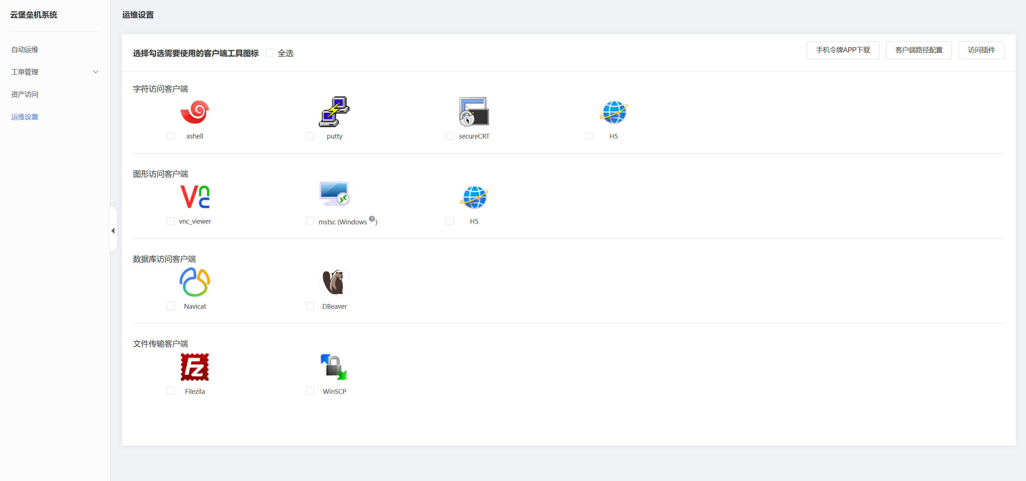This screenshot has width=1026, height=481.
Task: Click the H5 globe icon under 字符访问客户端
Action: 613,112
